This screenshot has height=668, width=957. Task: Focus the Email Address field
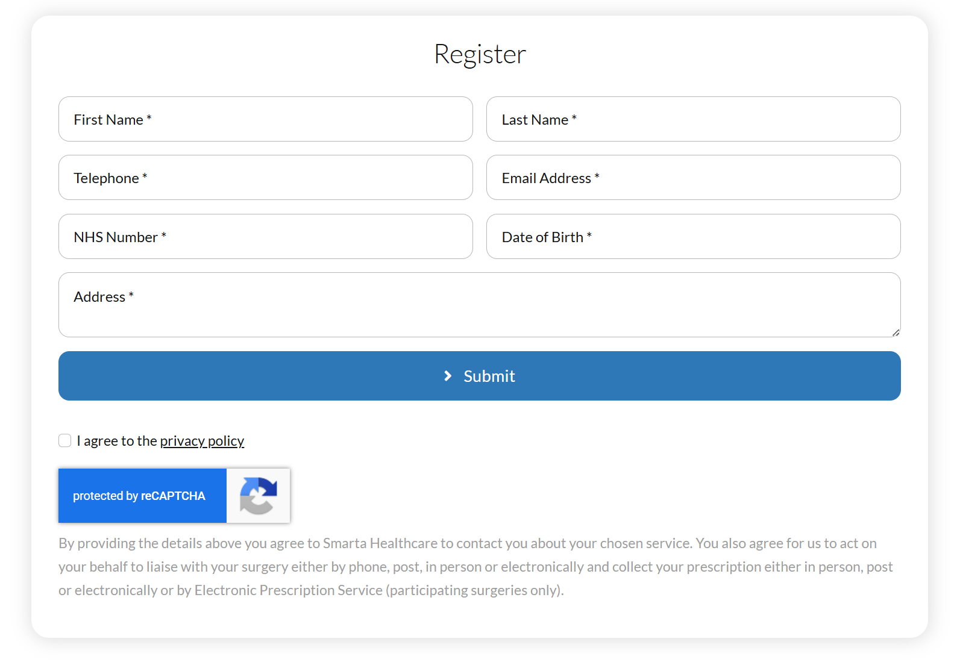[x=693, y=178]
